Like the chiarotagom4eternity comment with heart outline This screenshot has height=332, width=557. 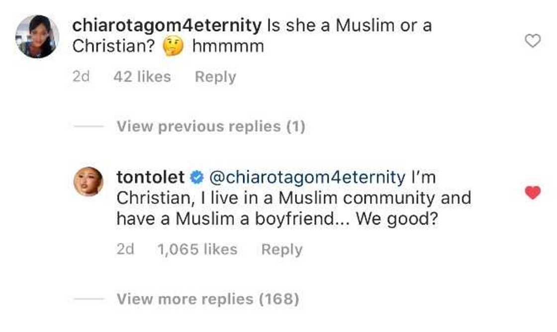pos(533,41)
